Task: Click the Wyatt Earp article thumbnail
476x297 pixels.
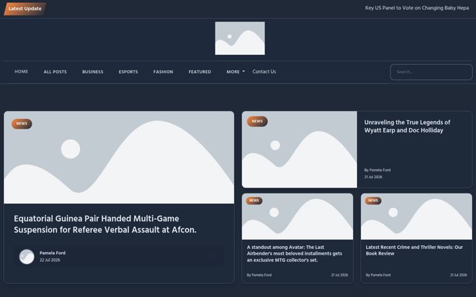Action: (x=299, y=149)
